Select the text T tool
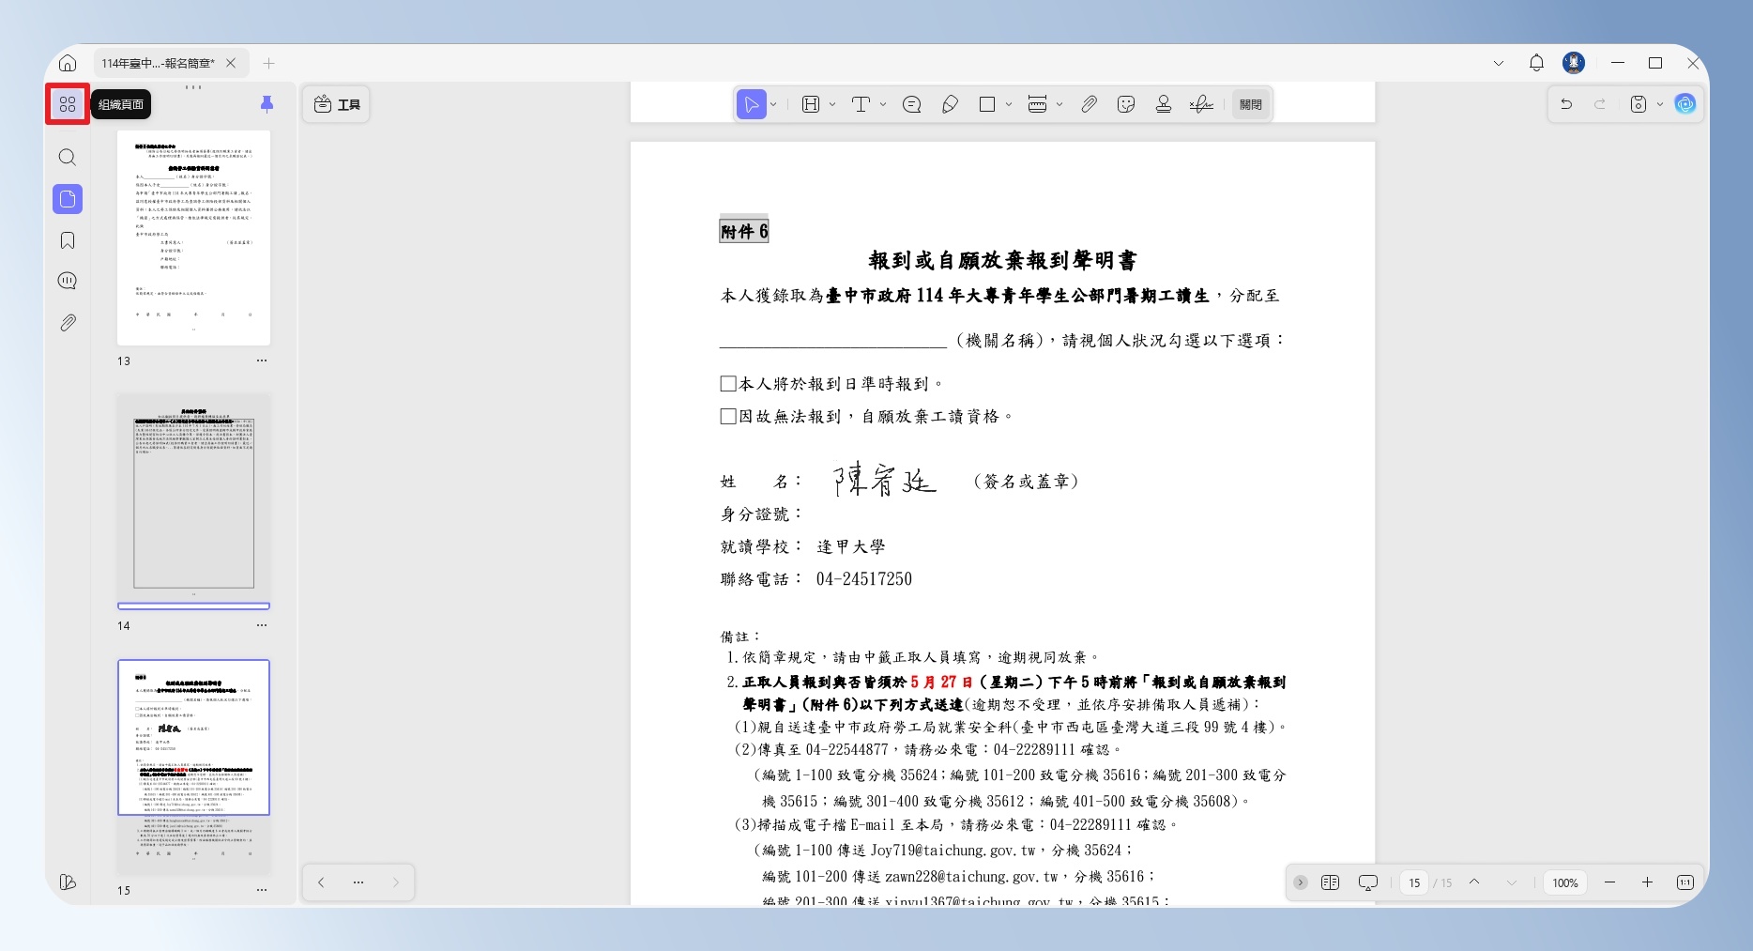This screenshot has height=951, width=1753. (x=861, y=104)
